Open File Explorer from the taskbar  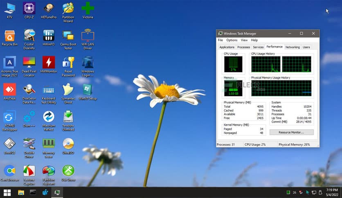click(x=21, y=192)
